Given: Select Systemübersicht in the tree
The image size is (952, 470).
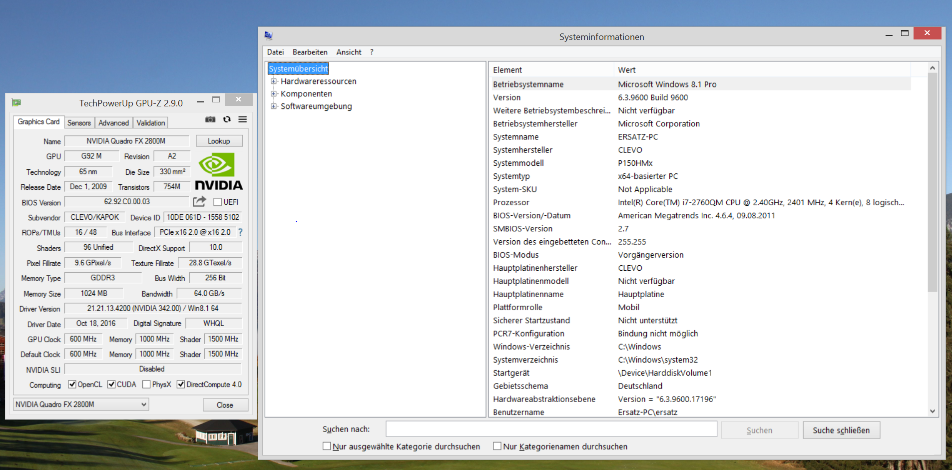Looking at the screenshot, I should [x=298, y=68].
